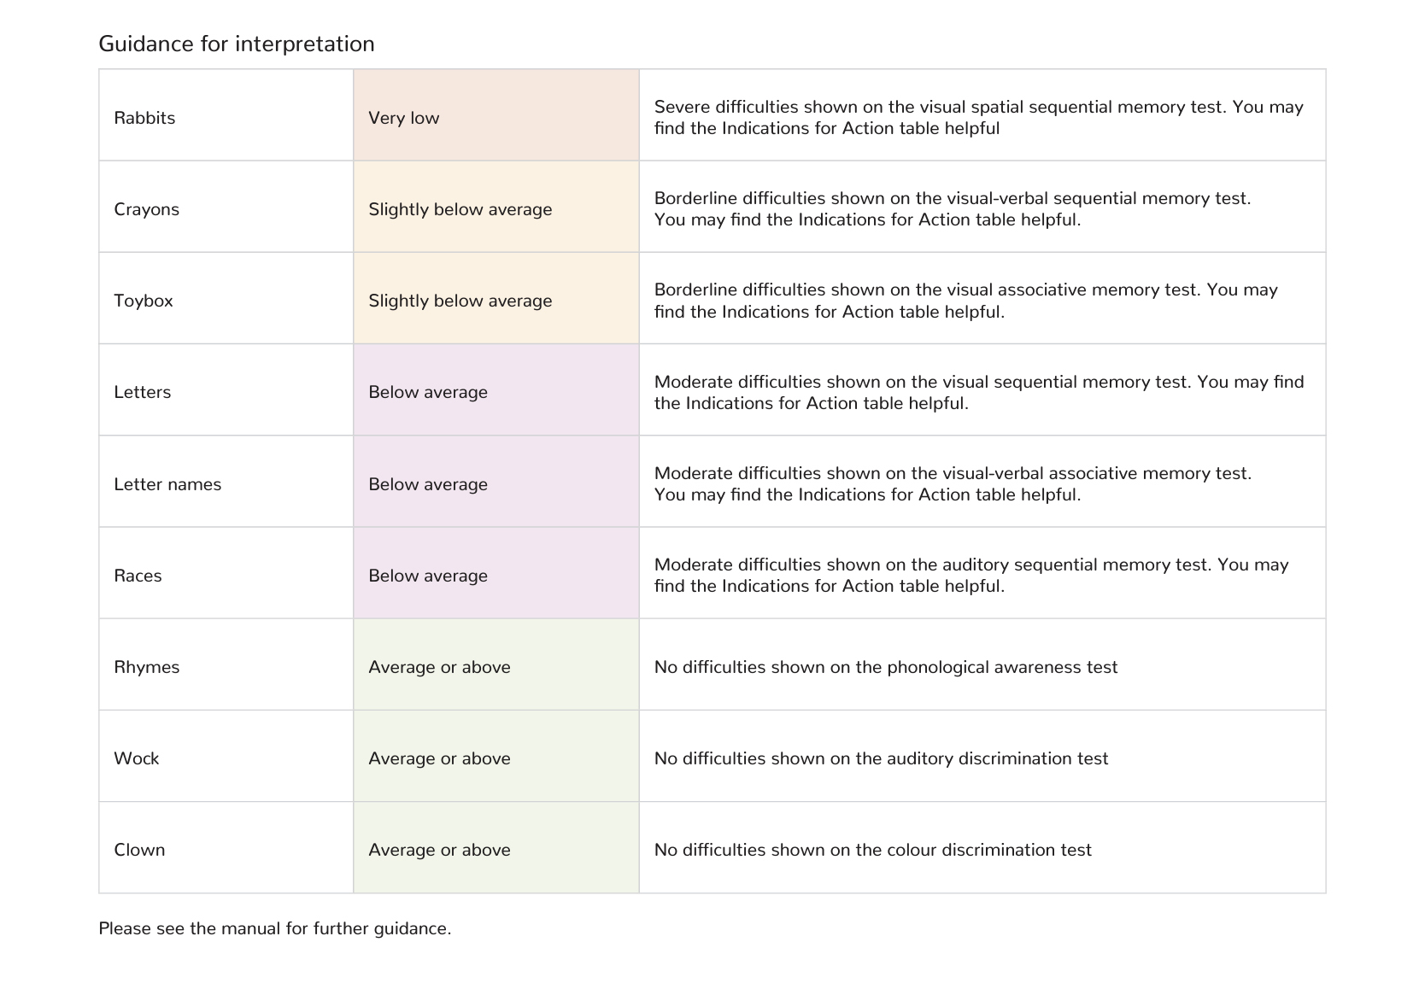Image resolution: width=1425 pixels, height=983 pixels.
Task: Select the Toybox test name cell
Action: pyautogui.click(x=226, y=298)
